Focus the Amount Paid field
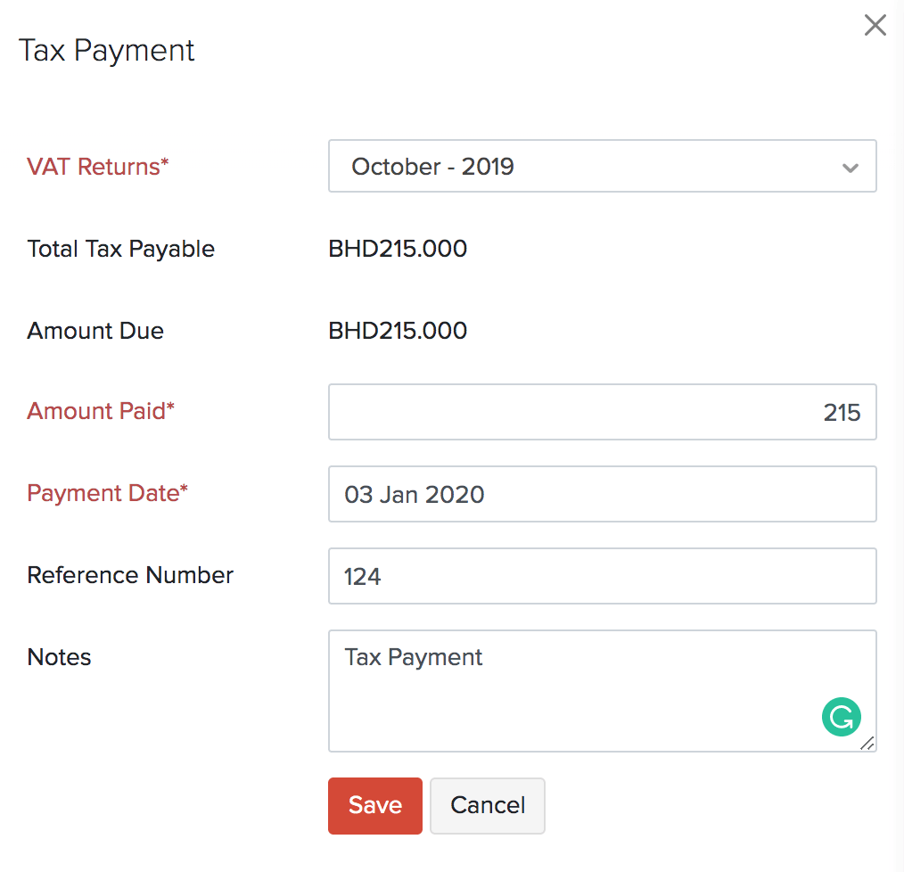 click(602, 412)
